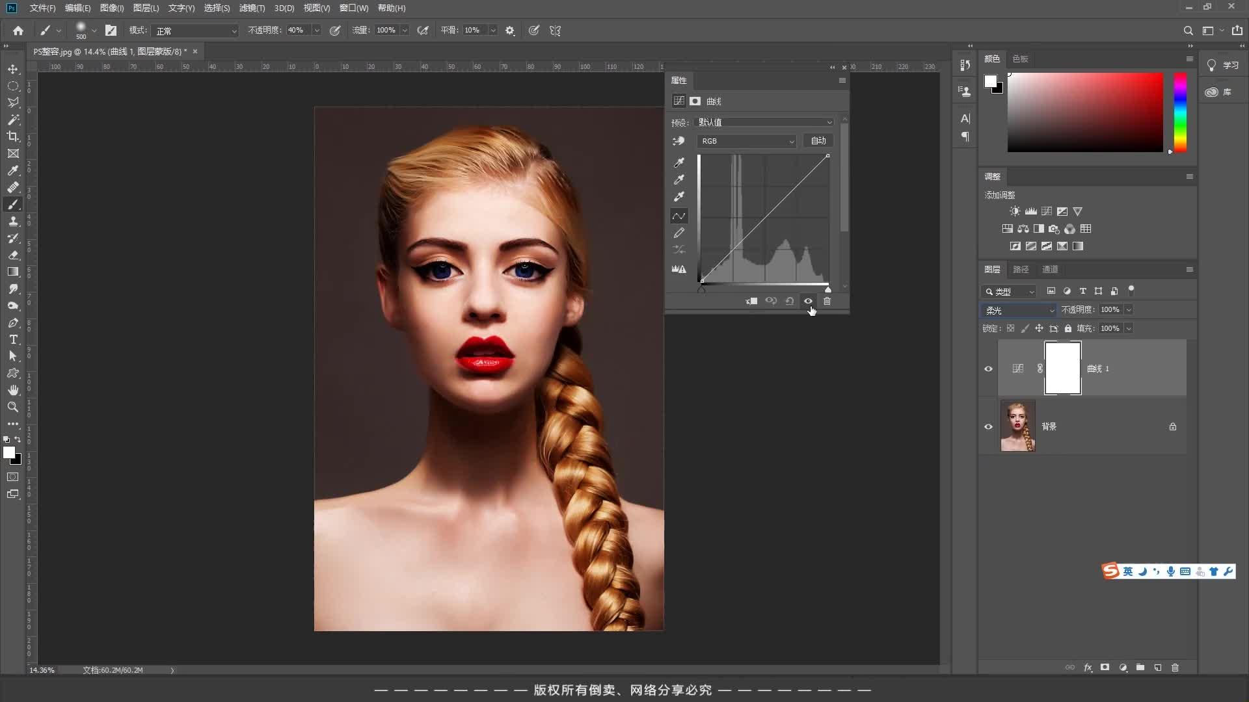The image size is (1249, 702).
Task: Open the layer 填充 100% dropdown
Action: click(1129, 328)
